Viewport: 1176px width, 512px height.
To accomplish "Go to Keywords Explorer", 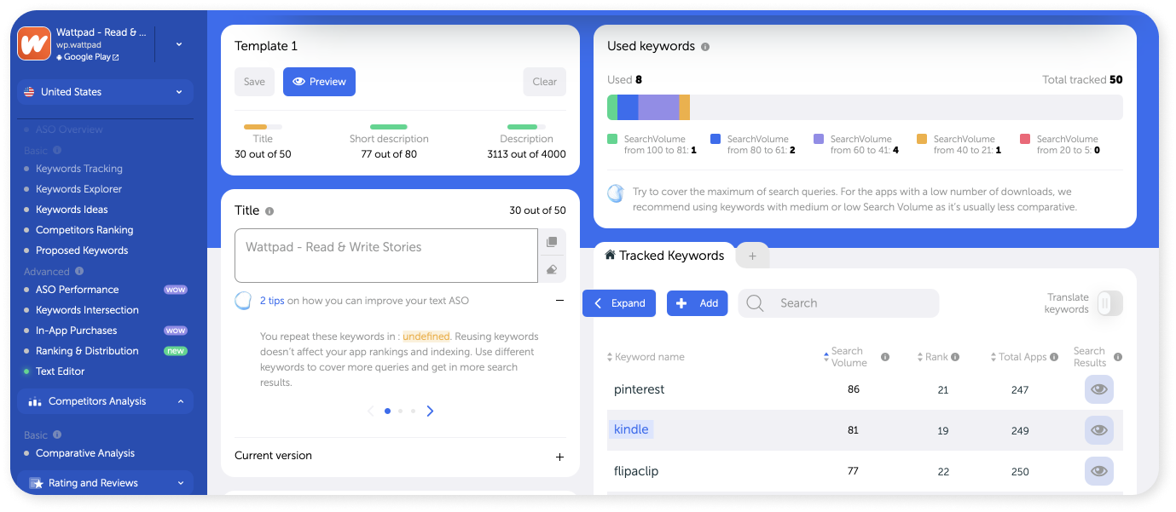I will 78,189.
